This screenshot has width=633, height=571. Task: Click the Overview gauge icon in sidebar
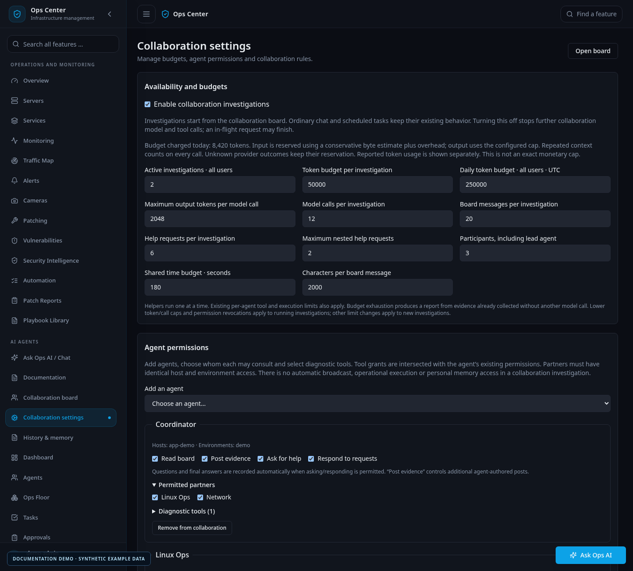[15, 81]
